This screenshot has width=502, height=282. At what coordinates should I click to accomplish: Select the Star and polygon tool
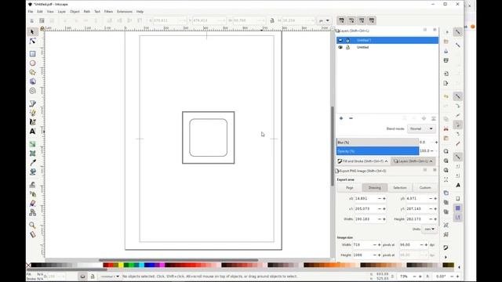[32, 72]
